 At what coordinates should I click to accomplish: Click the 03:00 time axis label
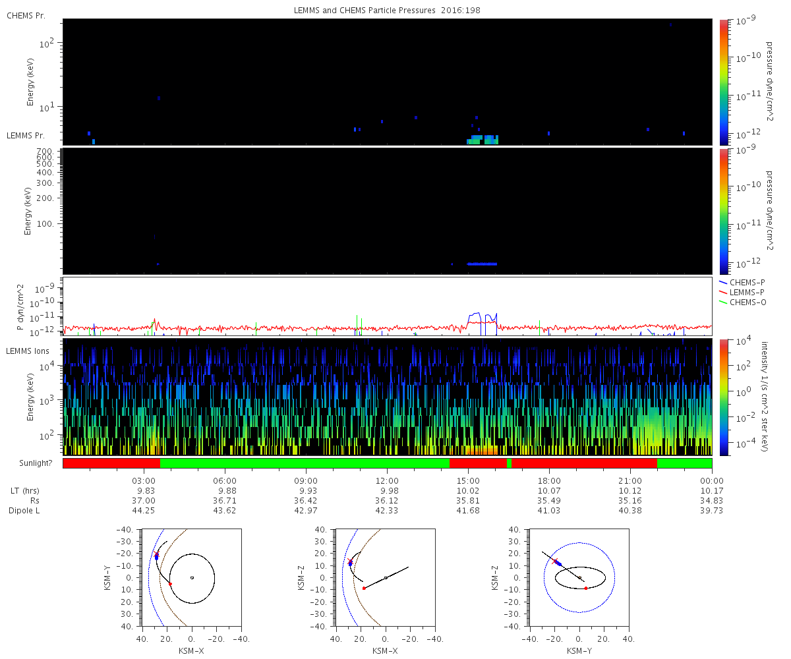pyautogui.click(x=144, y=480)
